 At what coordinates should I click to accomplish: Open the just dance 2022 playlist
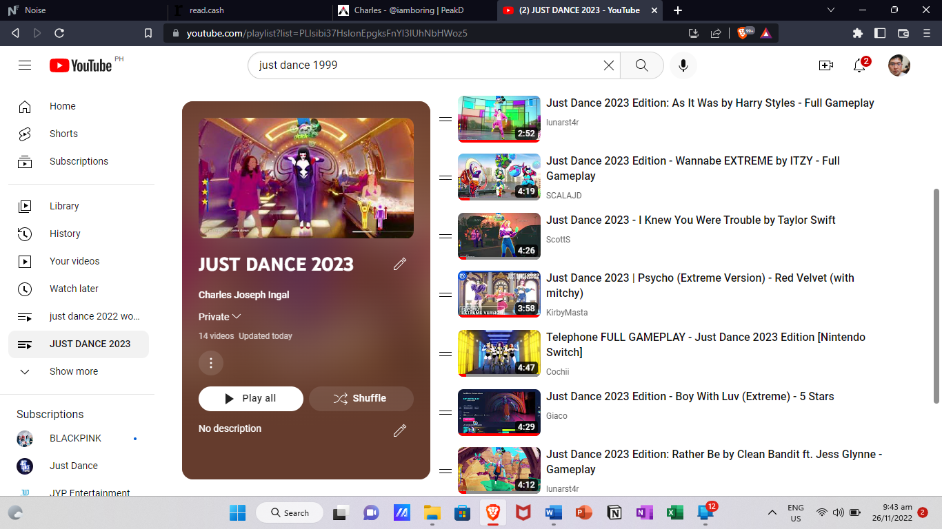[x=79, y=316]
